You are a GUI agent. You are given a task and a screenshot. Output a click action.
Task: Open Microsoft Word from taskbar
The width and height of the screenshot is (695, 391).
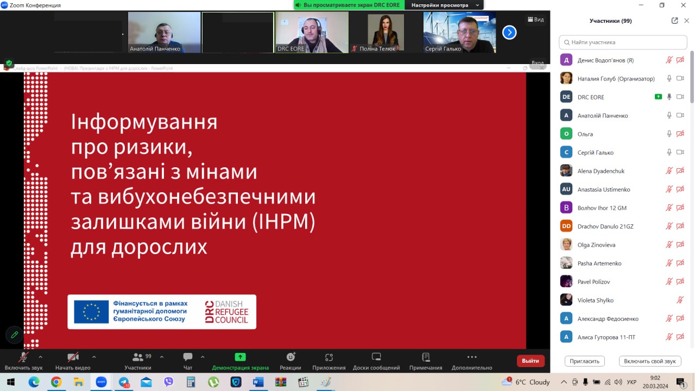click(x=258, y=382)
